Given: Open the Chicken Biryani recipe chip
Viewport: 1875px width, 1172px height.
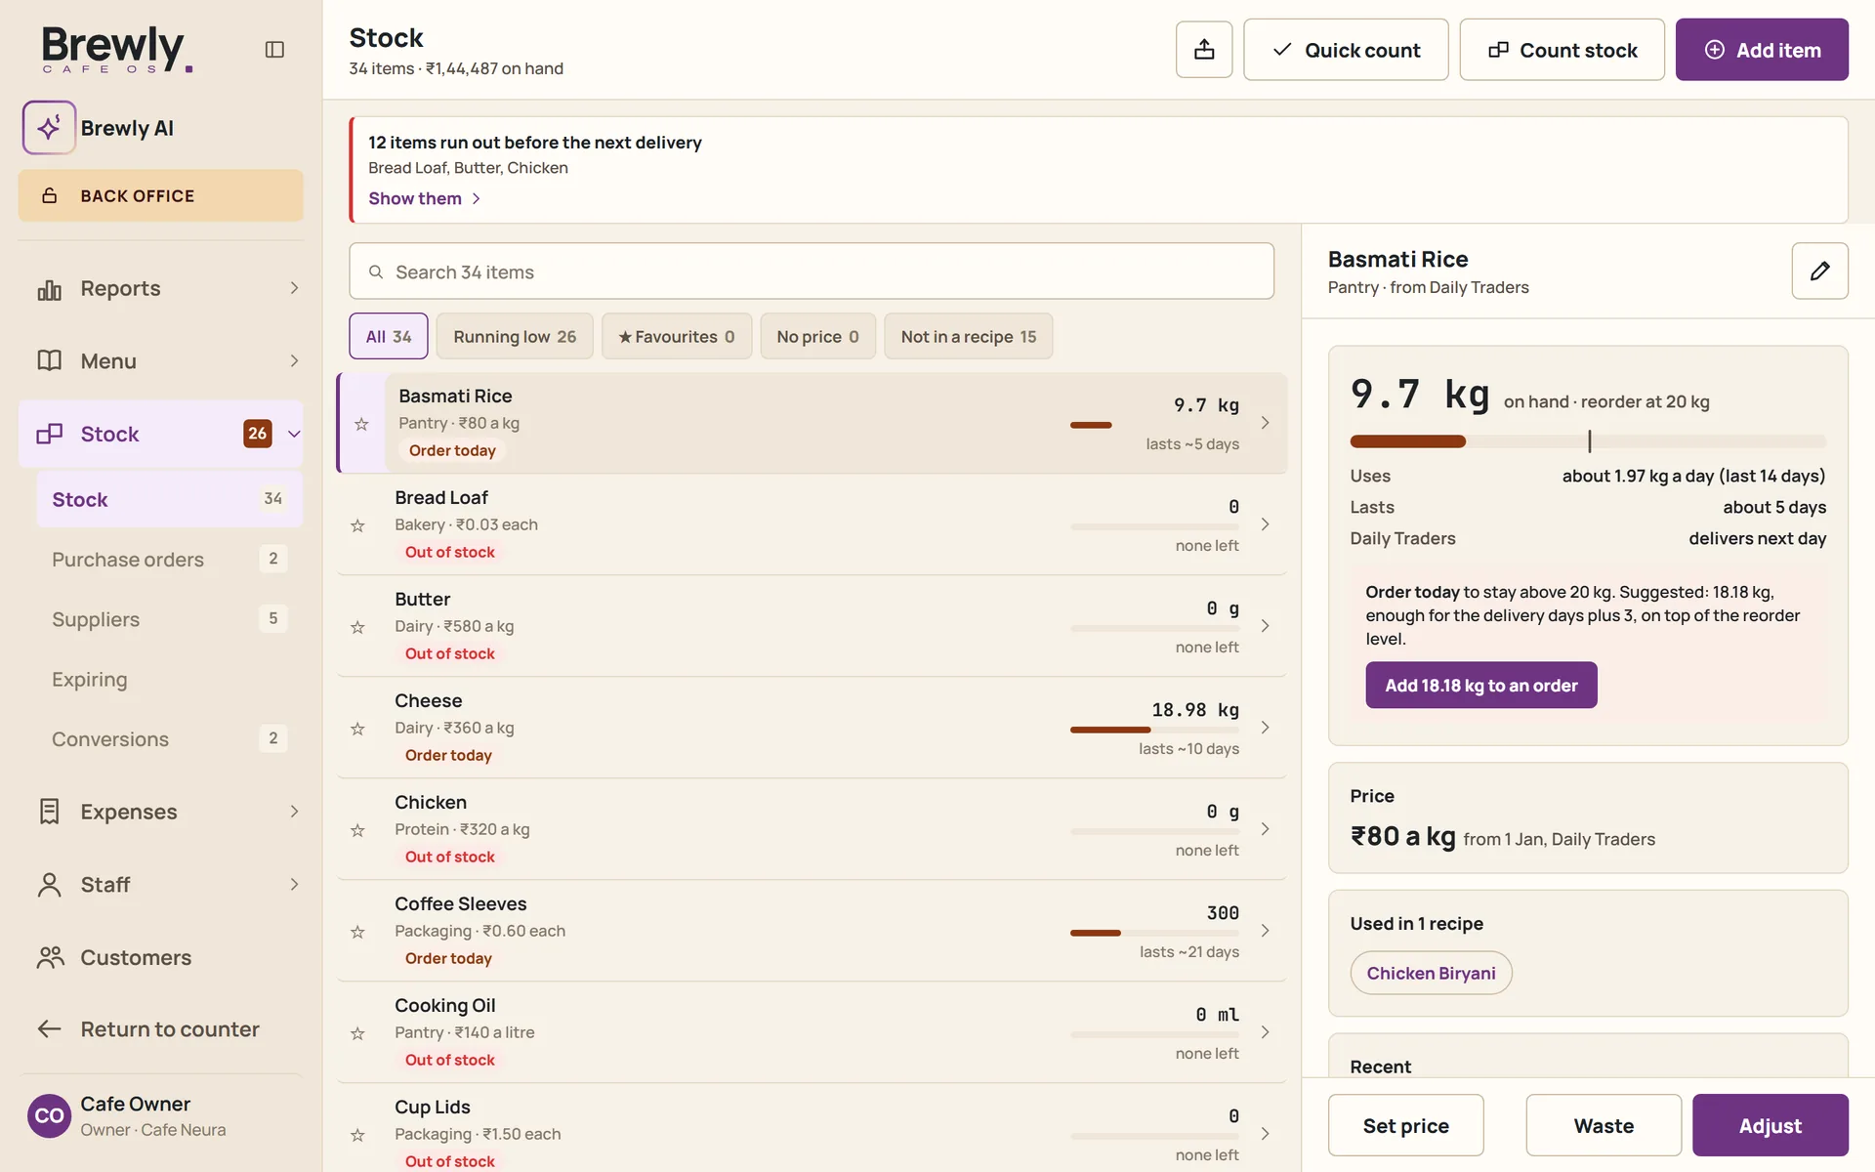Looking at the screenshot, I should coord(1431,973).
